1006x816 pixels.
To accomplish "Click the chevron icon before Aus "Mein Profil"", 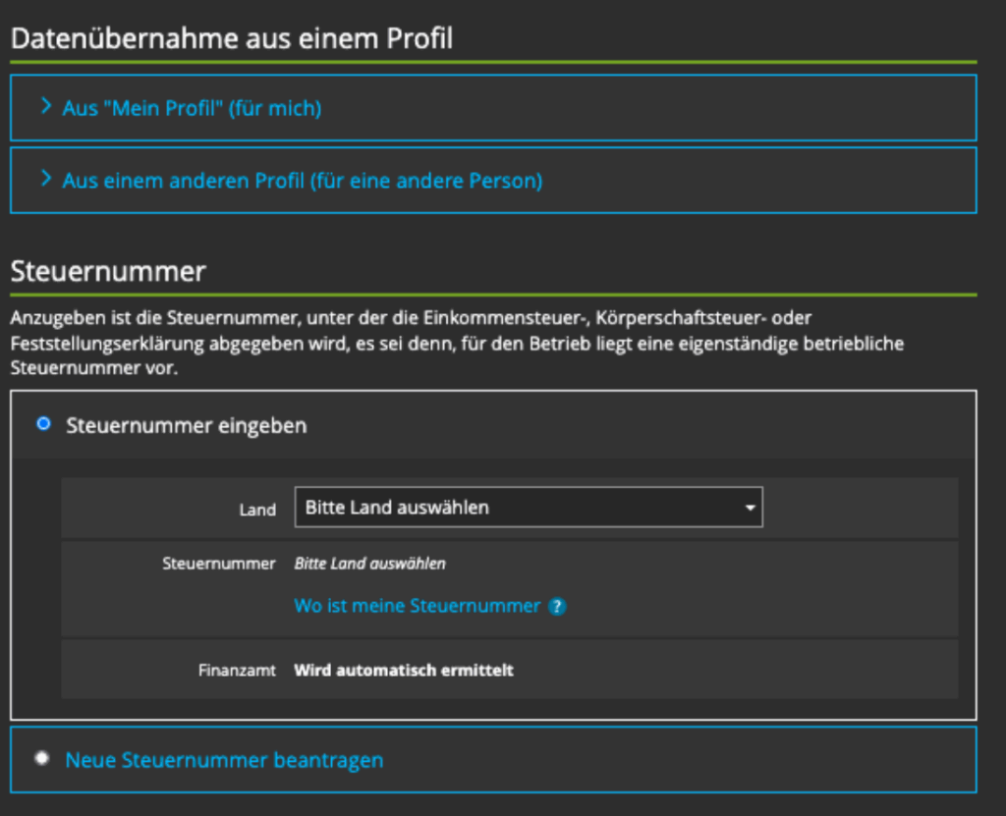I will pos(45,106).
